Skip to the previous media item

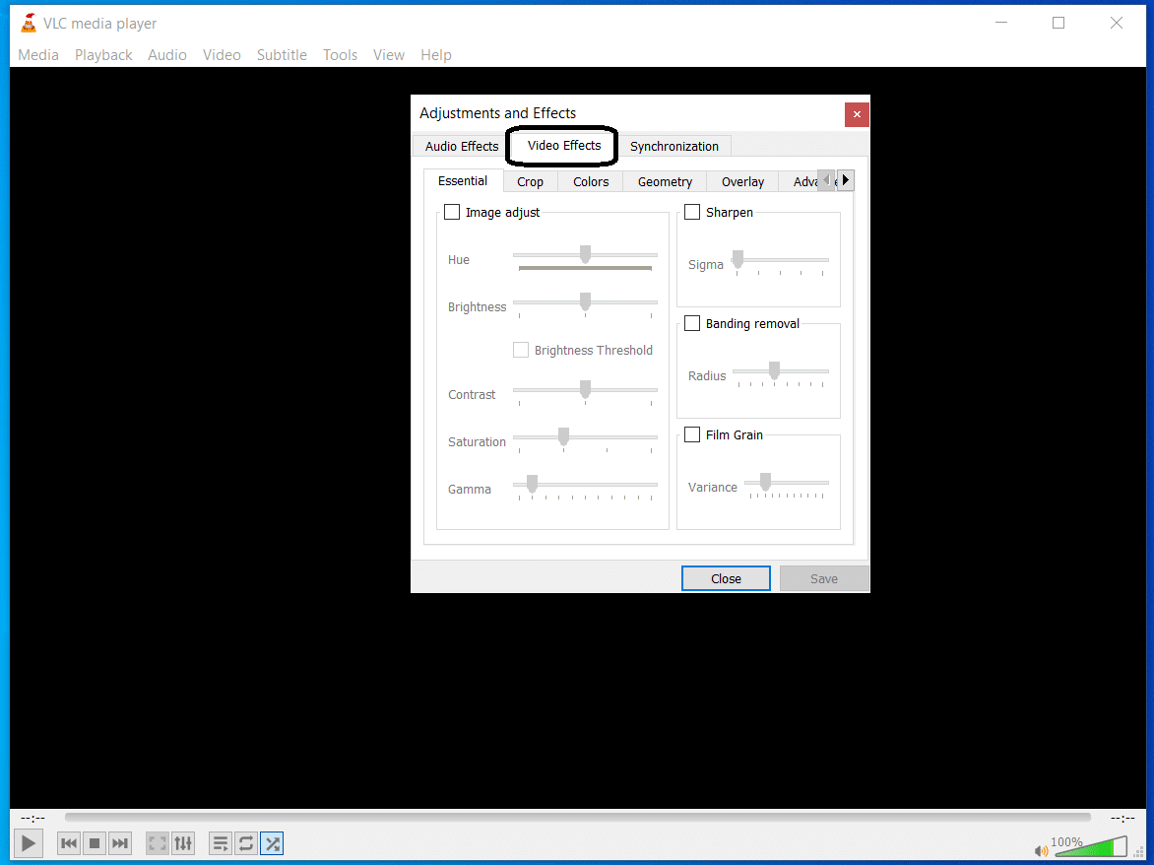coord(68,843)
